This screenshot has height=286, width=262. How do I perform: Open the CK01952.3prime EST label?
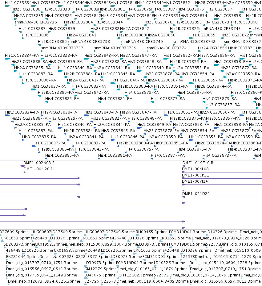coord(50,244)
